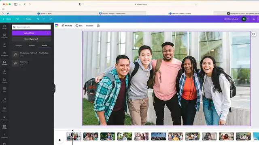Click the reload icon in address bar

click(196, 4)
